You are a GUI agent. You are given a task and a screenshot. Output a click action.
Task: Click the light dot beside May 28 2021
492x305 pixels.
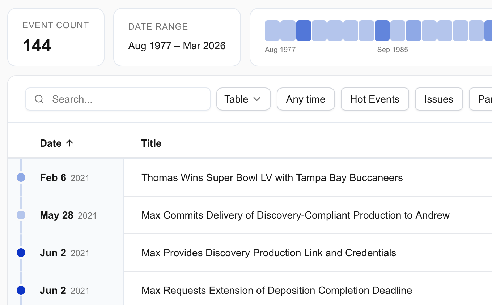21,215
